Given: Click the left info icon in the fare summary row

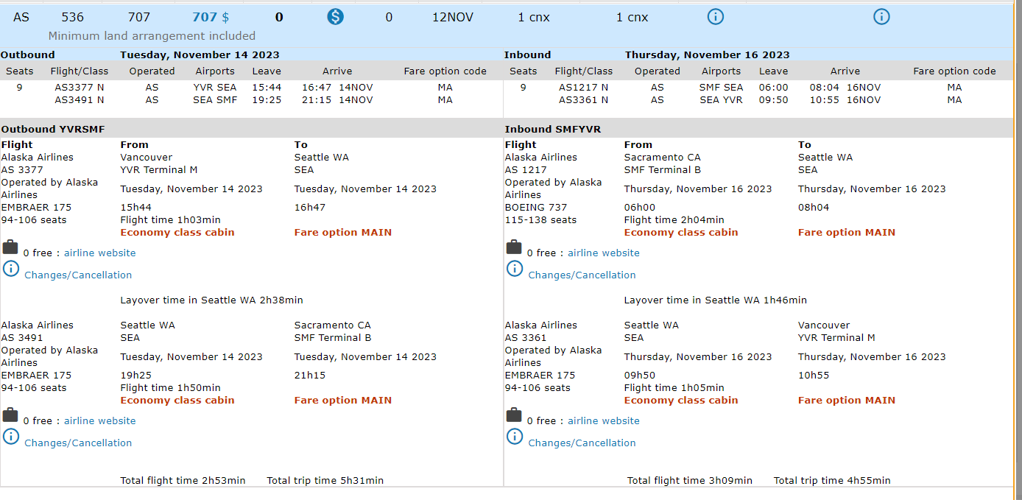Looking at the screenshot, I should click(715, 17).
